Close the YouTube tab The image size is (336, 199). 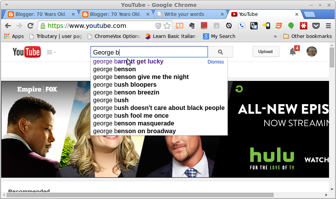[x=297, y=14]
